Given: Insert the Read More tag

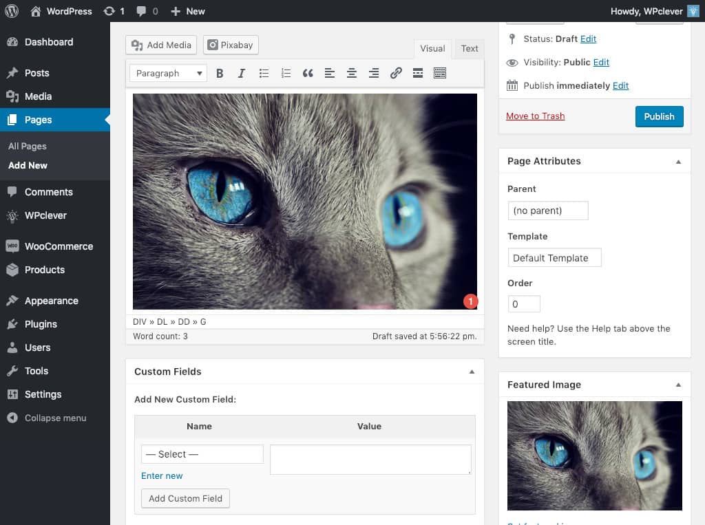Looking at the screenshot, I should 418,73.
